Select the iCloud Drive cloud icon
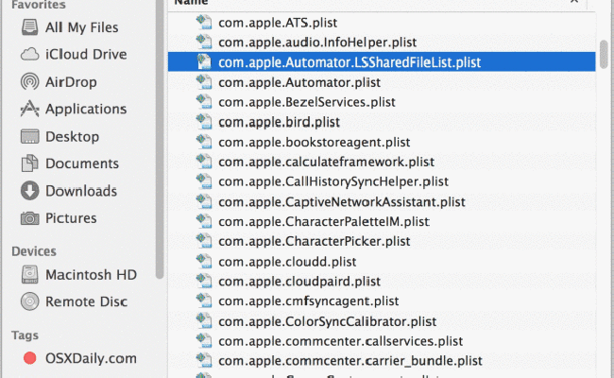Image resolution: width=614 pixels, height=378 pixels. [30, 55]
